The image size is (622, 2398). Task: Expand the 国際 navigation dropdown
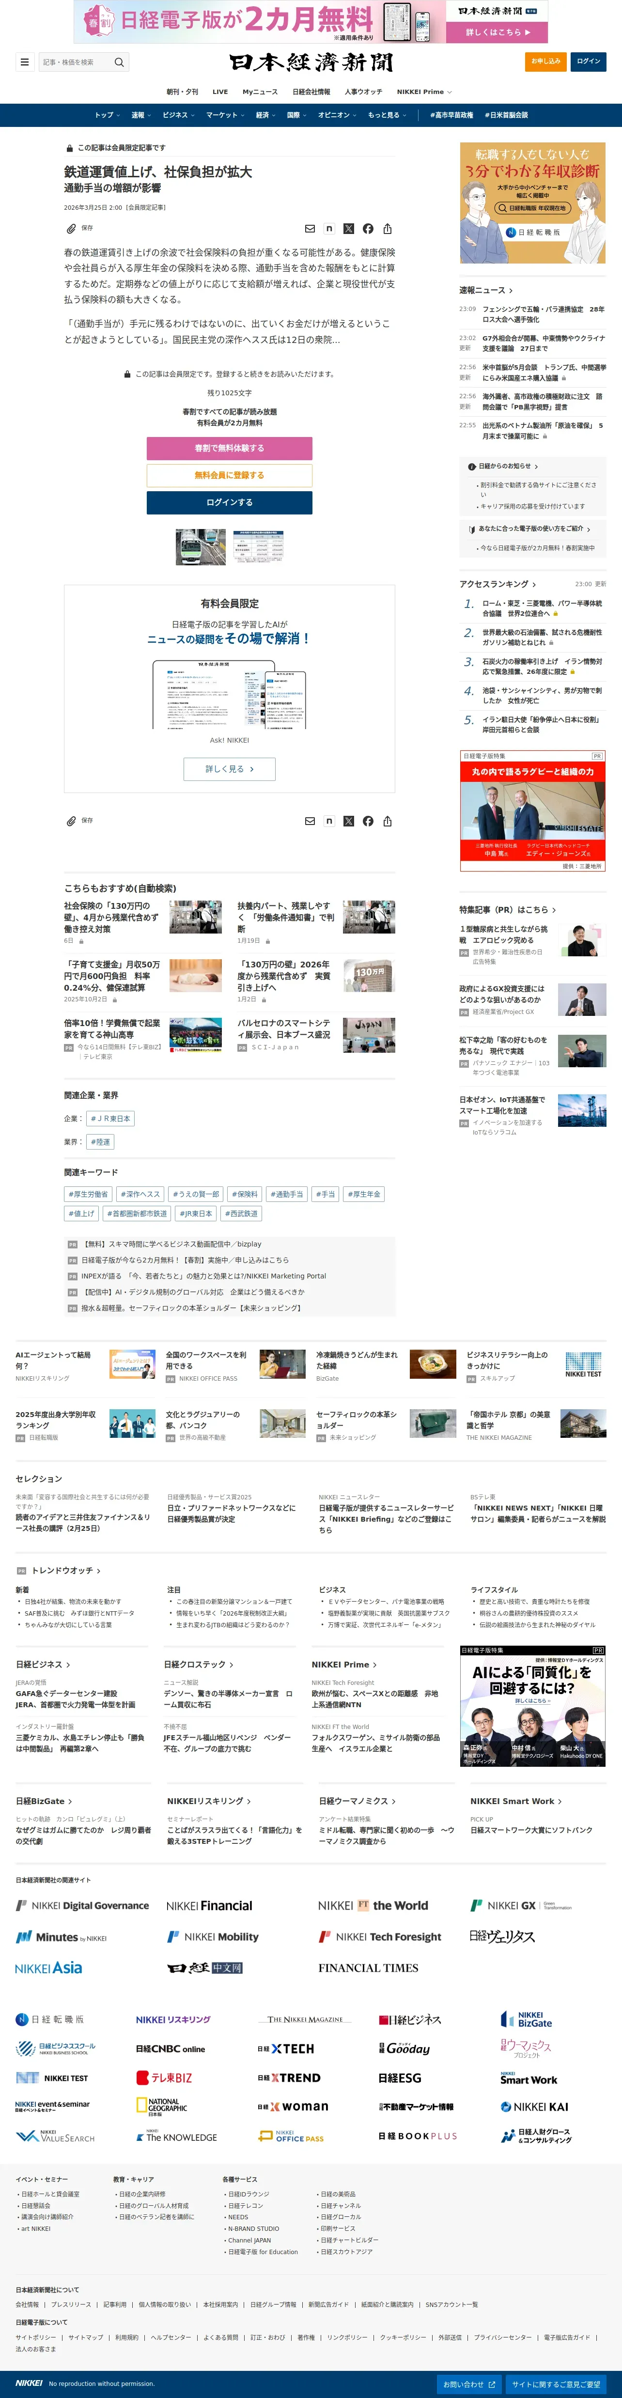point(297,115)
